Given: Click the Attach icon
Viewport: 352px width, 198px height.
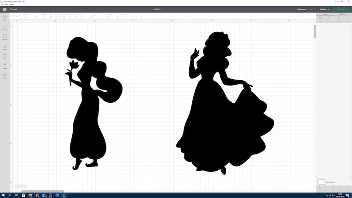Looking at the screenshot, I should 332,187.
